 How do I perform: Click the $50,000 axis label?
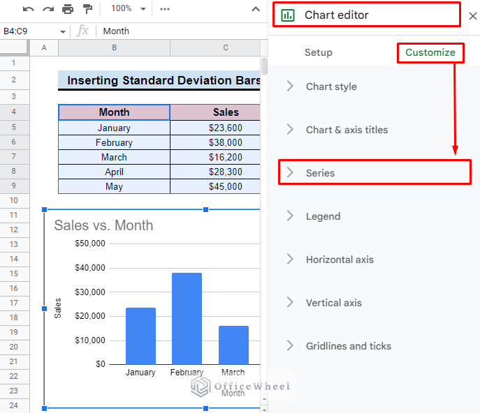90,243
